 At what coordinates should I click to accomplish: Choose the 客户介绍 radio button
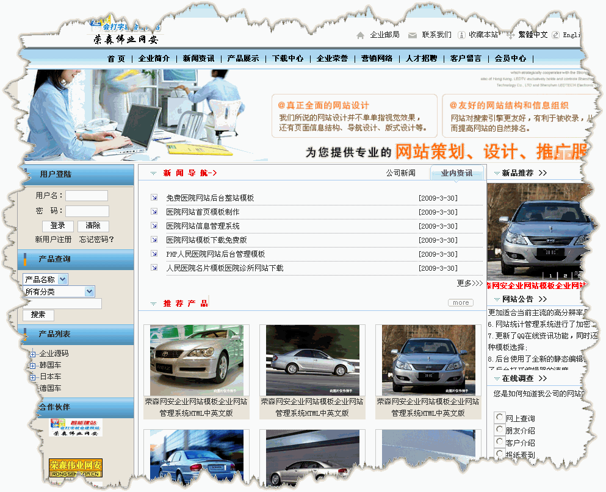pyautogui.click(x=499, y=441)
